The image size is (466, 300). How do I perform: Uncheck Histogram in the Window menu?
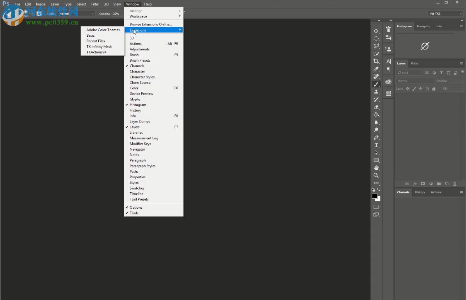coord(138,105)
